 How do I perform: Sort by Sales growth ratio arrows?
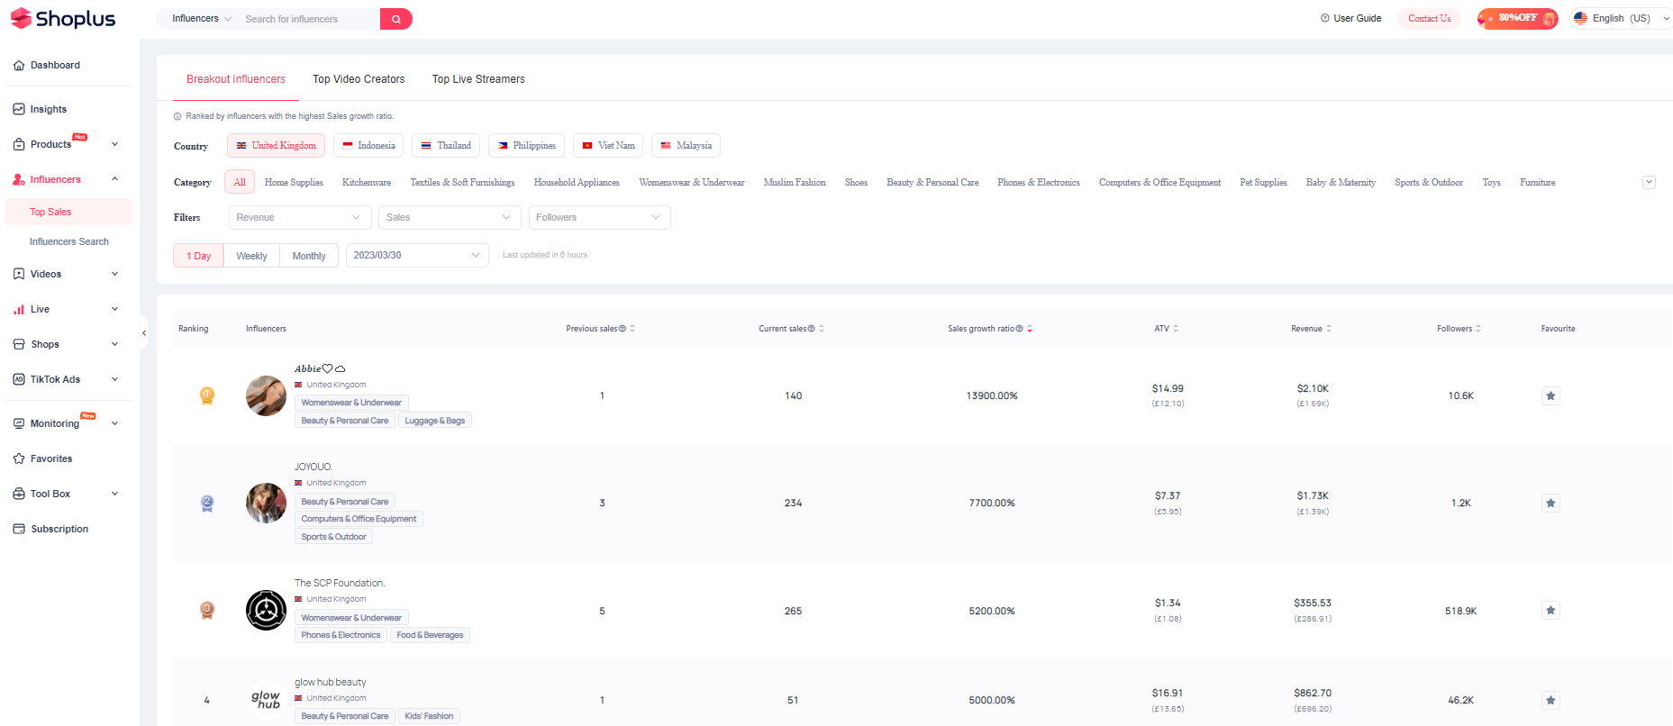click(1030, 329)
